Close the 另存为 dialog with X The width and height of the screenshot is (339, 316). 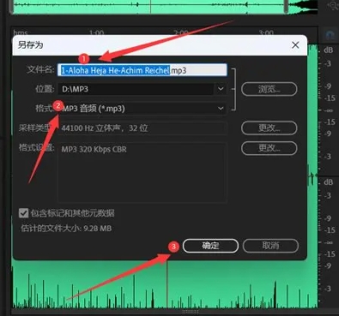(295, 45)
